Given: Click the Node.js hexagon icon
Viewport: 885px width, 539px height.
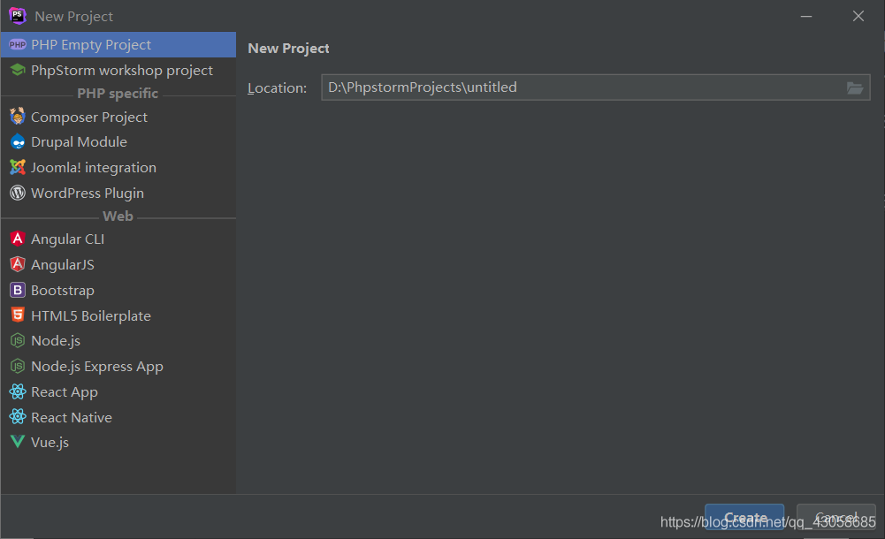Looking at the screenshot, I should pyautogui.click(x=18, y=340).
